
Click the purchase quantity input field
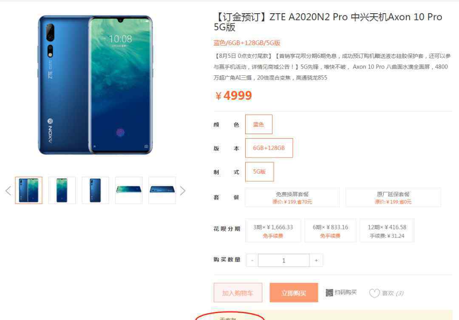click(283, 260)
